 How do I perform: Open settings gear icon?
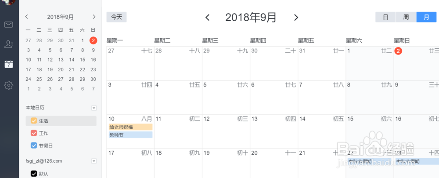pos(9,85)
